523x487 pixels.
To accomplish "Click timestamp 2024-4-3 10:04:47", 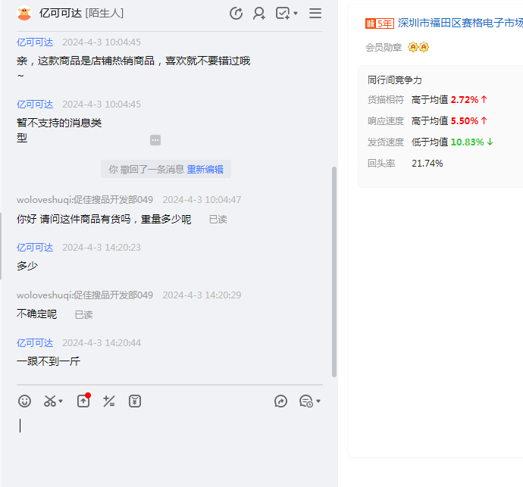I will 202,200.
